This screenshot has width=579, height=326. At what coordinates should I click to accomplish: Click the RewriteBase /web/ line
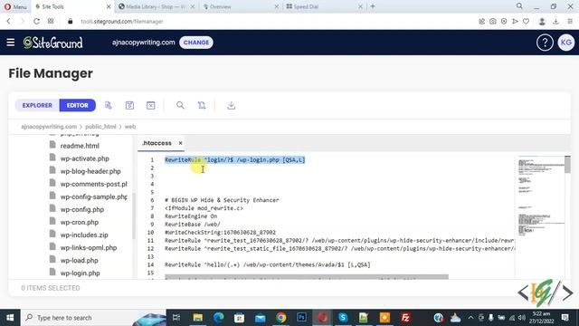coord(193,225)
